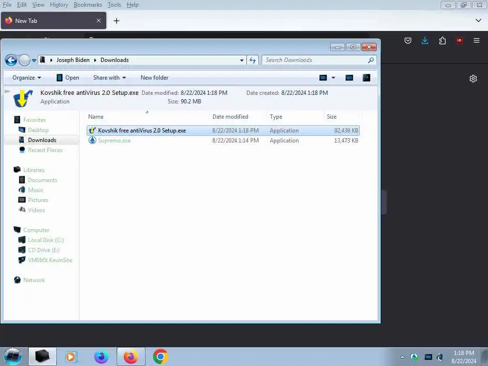Open CD Drive (E:)
488x366 pixels.
tap(43, 250)
